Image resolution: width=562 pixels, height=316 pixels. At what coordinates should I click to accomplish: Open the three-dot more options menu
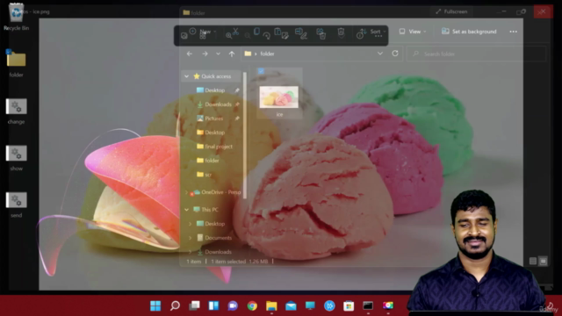(x=513, y=32)
